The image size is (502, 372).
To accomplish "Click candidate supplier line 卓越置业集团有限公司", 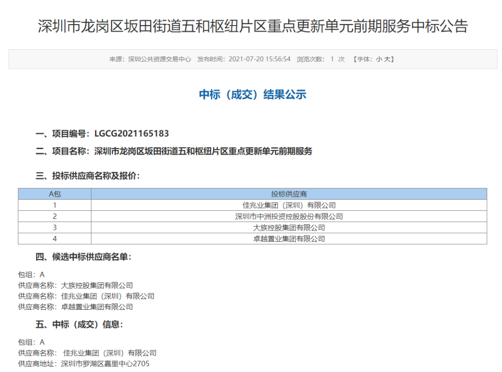I will click(76, 307).
